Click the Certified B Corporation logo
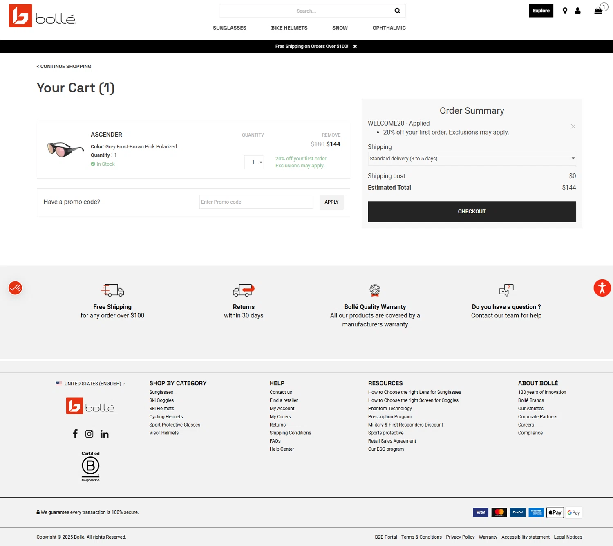 [90, 467]
